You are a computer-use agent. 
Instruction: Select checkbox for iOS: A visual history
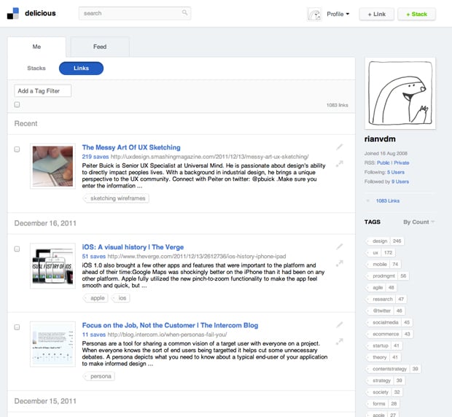point(17,249)
